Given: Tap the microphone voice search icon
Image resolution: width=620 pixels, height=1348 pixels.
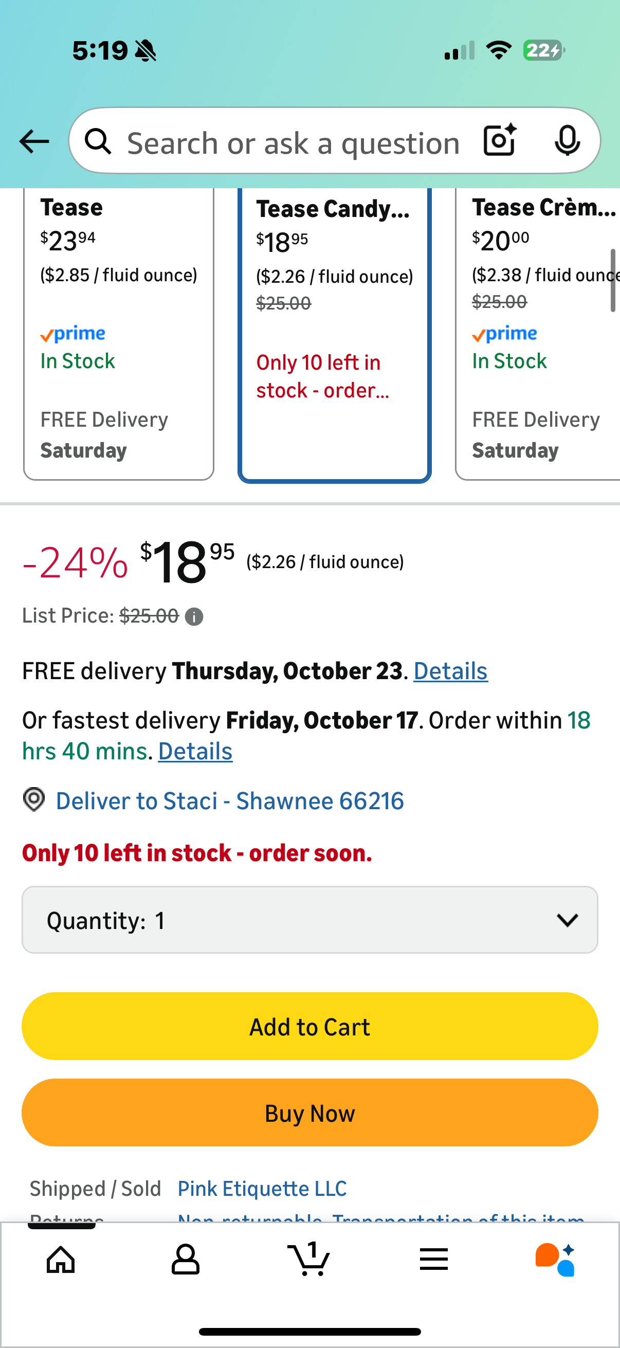Looking at the screenshot, I should click(x=567, y=141).
